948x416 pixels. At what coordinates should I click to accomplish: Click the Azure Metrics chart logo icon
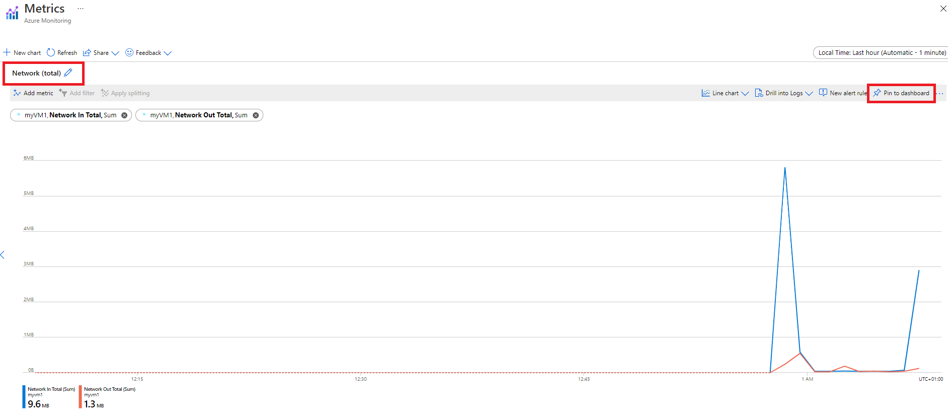point(12,13)
